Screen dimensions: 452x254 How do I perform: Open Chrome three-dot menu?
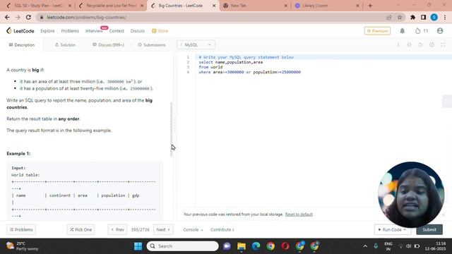pyautogui.click(x=445, y=17)
